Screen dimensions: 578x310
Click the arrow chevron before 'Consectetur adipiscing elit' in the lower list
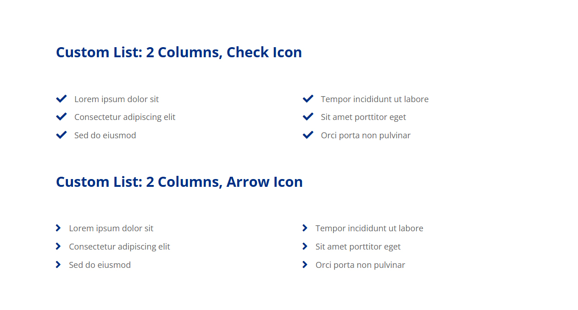(x=58, y=246)
